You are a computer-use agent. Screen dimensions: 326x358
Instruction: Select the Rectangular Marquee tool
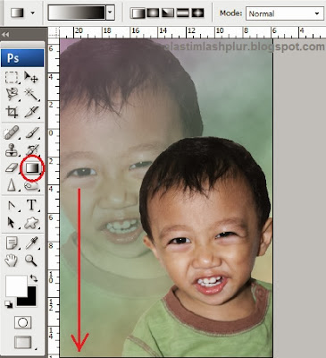12,78
